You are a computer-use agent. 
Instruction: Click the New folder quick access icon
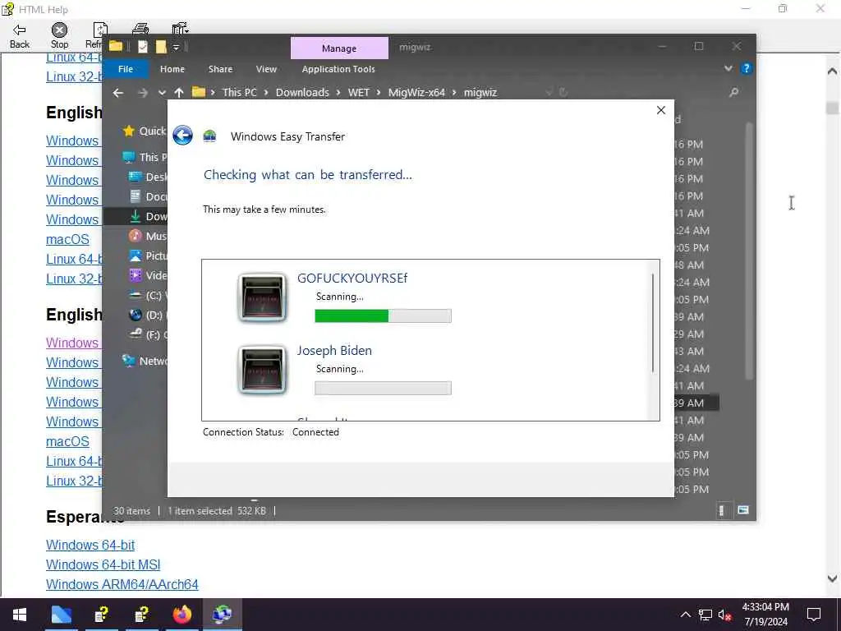tap(161, 47)
